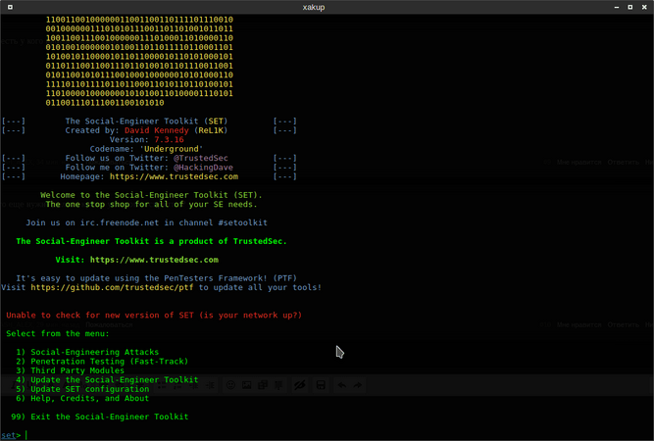Screen dimensions: 654x441
Task: Click the first yellow binary line at top
Action: [x=139, y=20]
